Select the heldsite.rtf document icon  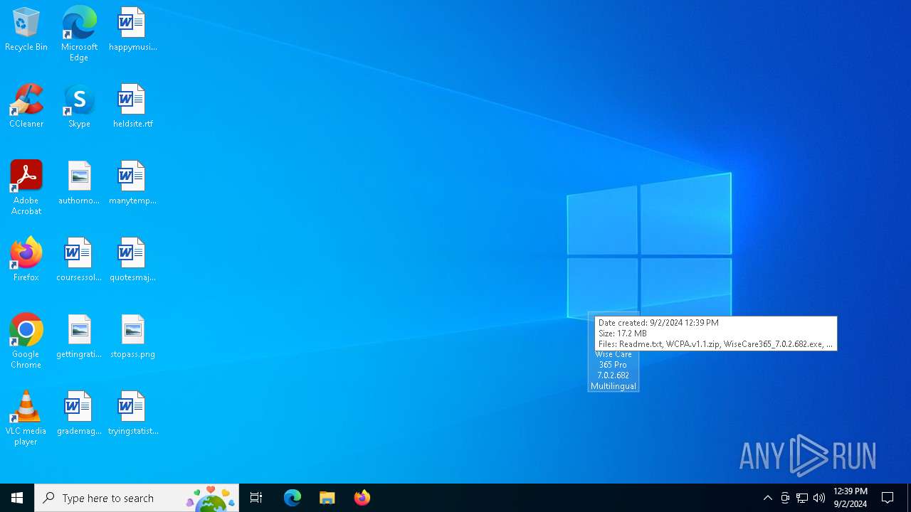pos(132,107)
